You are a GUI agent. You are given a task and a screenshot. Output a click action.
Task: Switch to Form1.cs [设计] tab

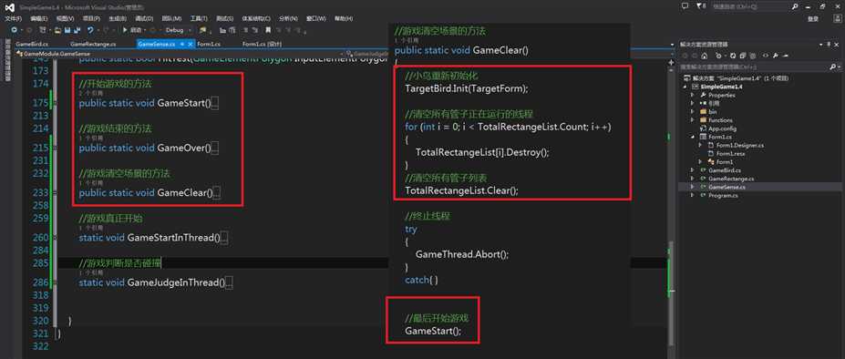point(262,44)
